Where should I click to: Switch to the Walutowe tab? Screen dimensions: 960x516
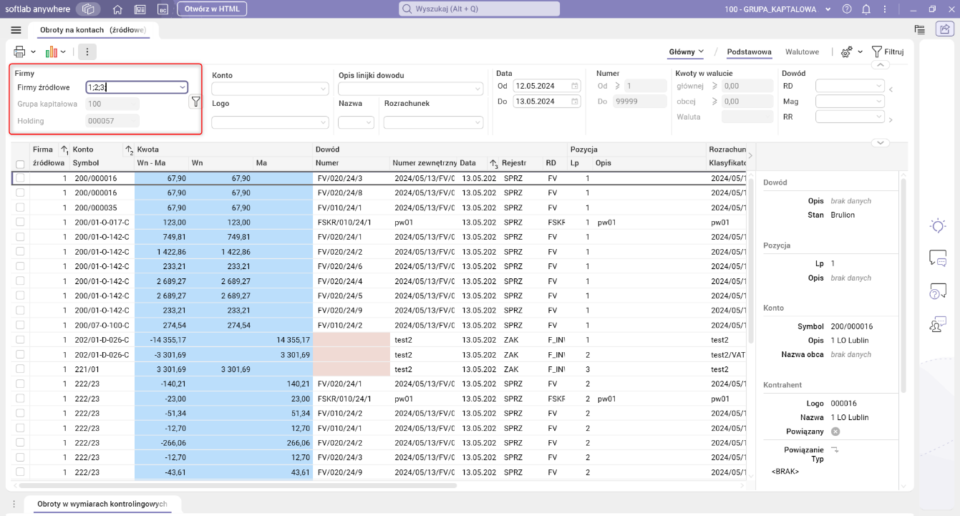coord(802,52)
